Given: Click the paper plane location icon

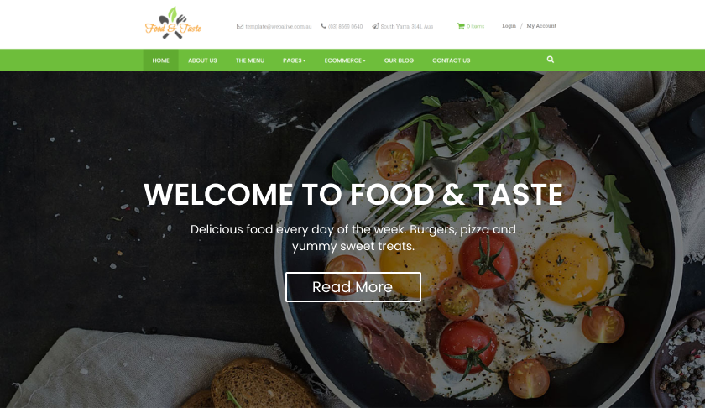Looking at the screenshot, I should click(375, 26).
